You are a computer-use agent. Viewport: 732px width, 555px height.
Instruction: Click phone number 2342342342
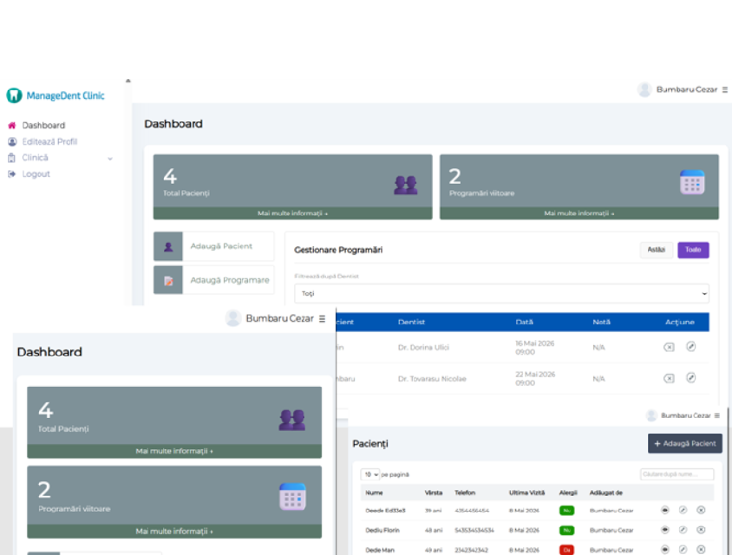pos(472,550)
